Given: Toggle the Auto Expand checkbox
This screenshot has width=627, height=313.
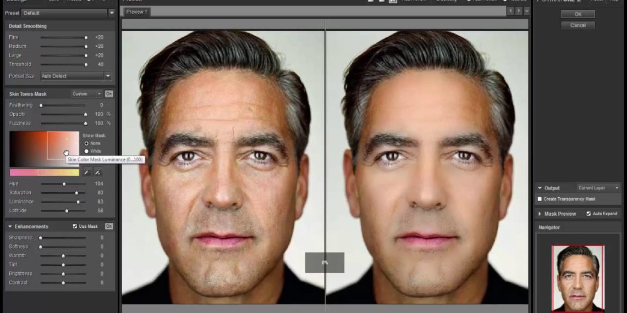Looking at the screenshot, I should click(588, 214).
